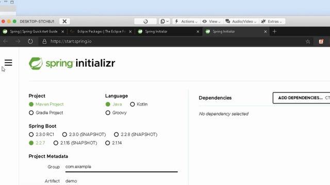Click the padlock site security icon

coord(44,41)
